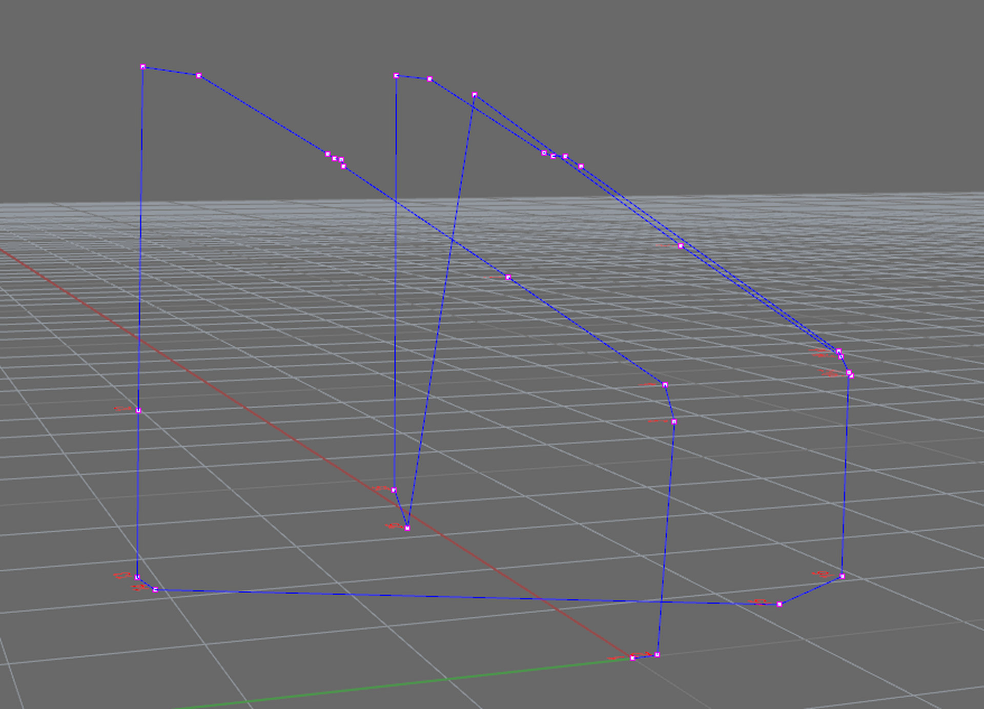Image resolution: width=984 pixels, height=709 pixels.
Task: Click the vertex at the bottom of the middle vertical edge
Action: (394, 490)
